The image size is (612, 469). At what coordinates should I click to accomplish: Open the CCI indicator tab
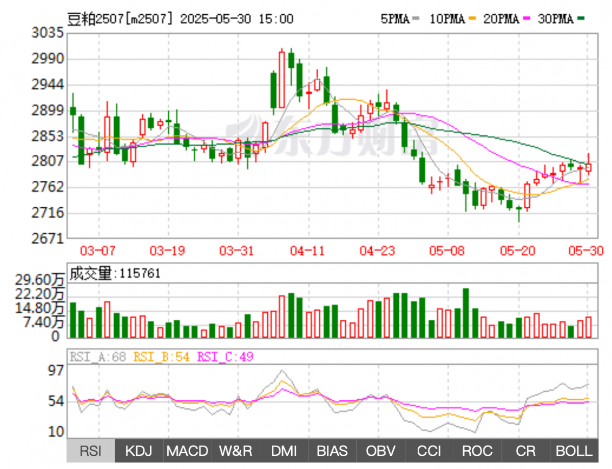coord(429,451)
